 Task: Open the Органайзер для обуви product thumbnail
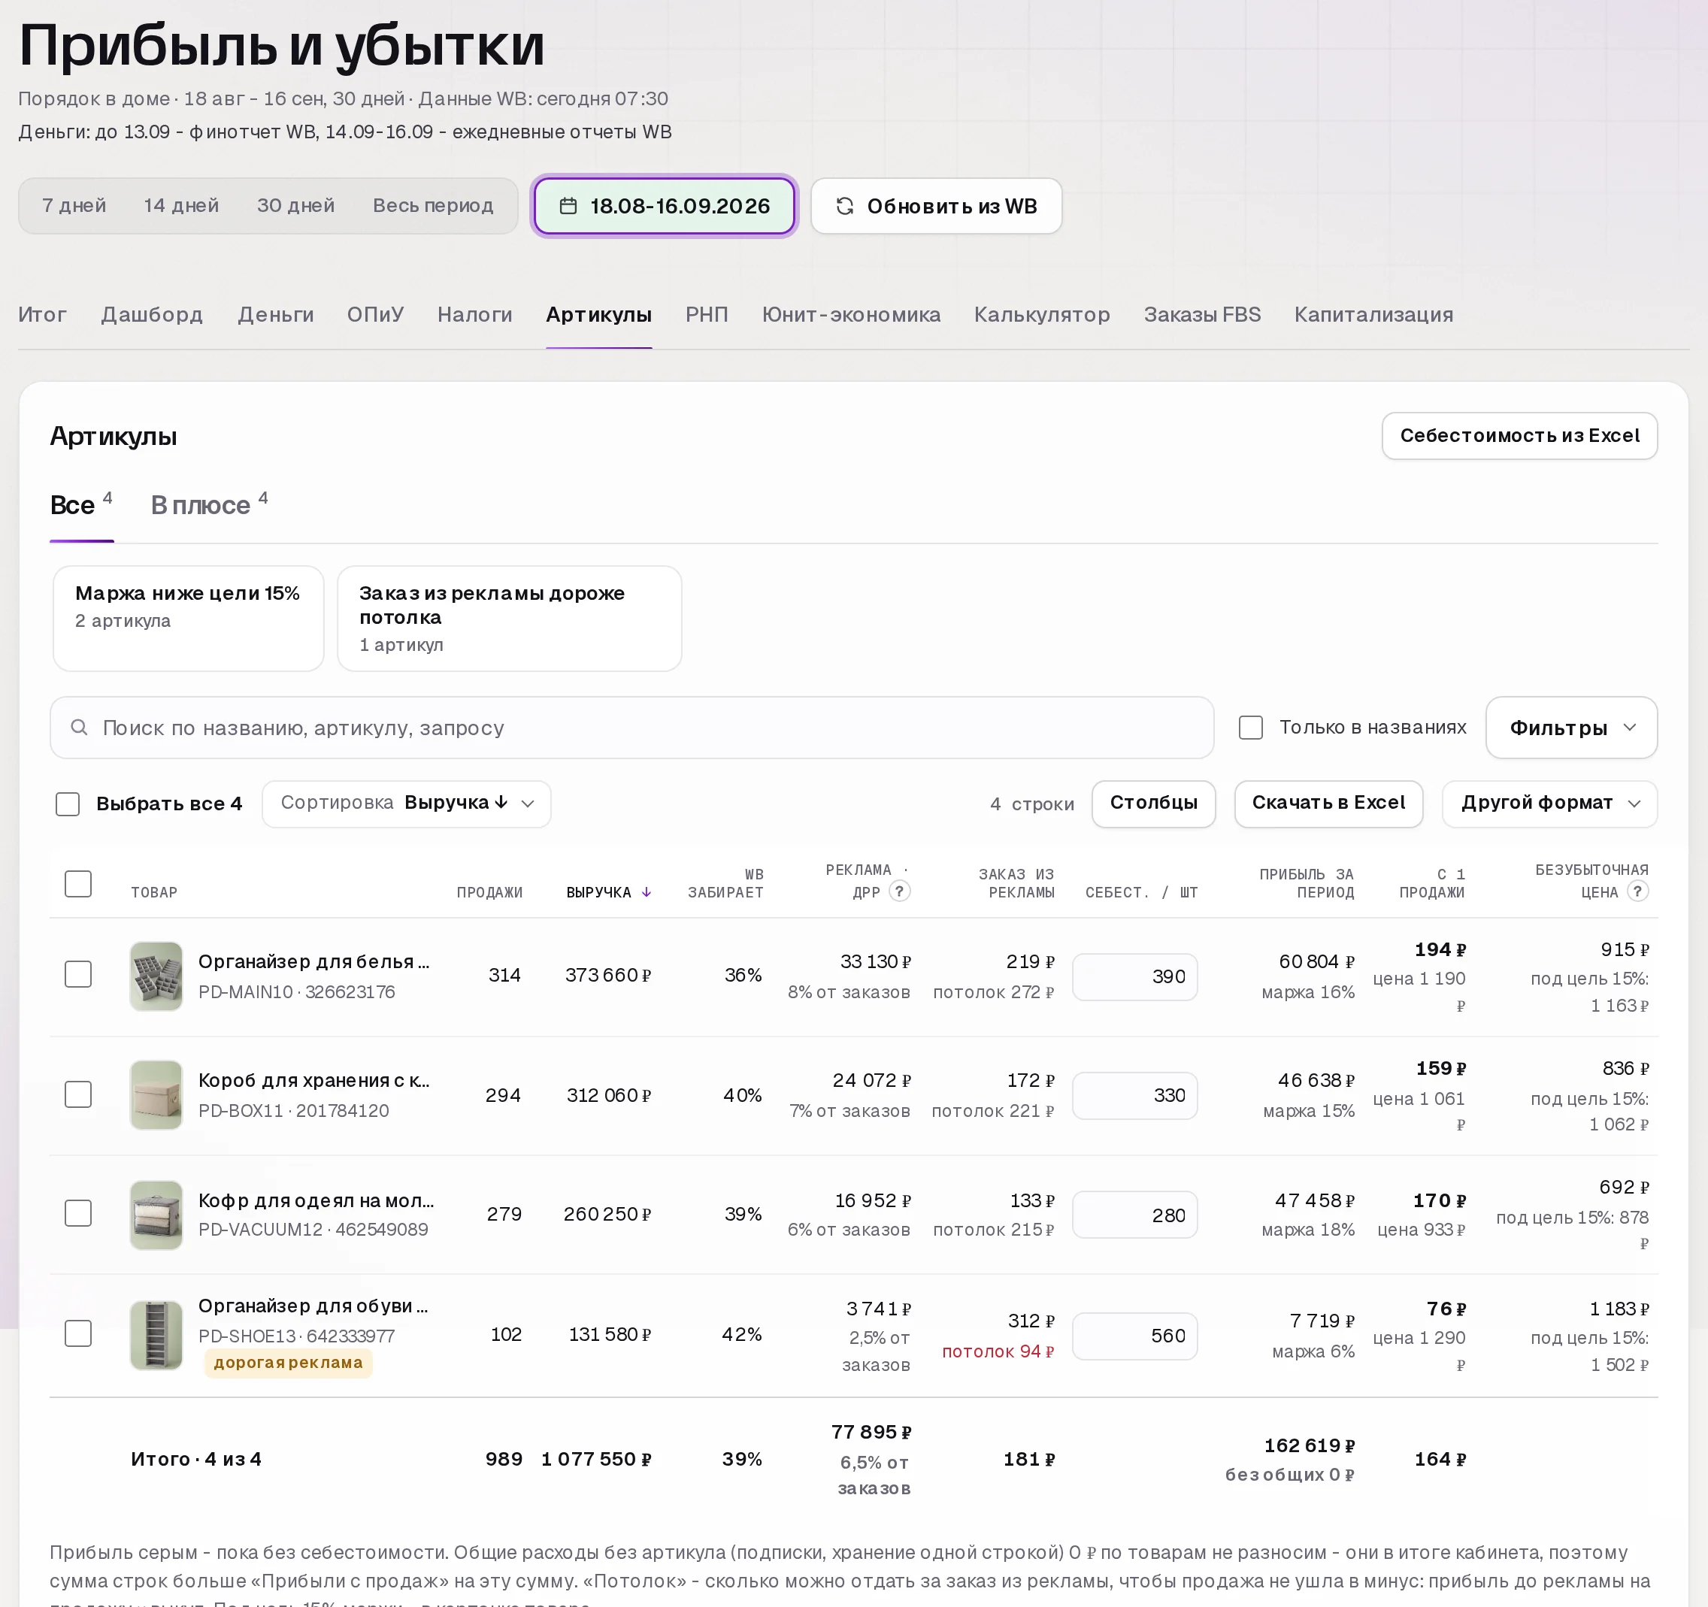pyautogui.click(x=156, y=1334)
